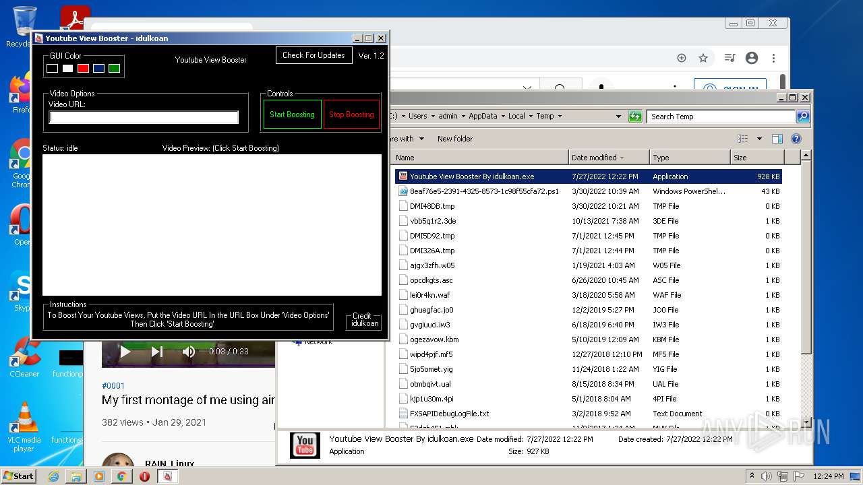Image resolution: width=863 pixels, height=485 pixels.
Task: Expand the arrow after Temp breadcrumb
Action: (561, 116)
